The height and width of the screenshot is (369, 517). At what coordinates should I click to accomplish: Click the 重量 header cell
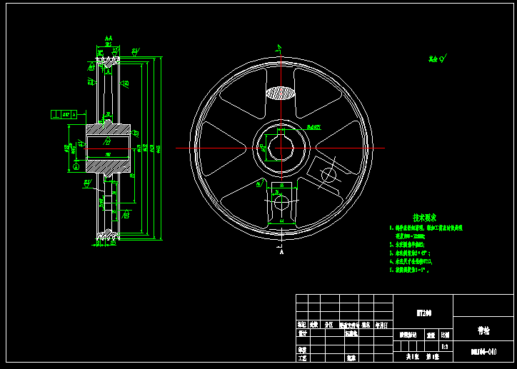coord(431,335)
